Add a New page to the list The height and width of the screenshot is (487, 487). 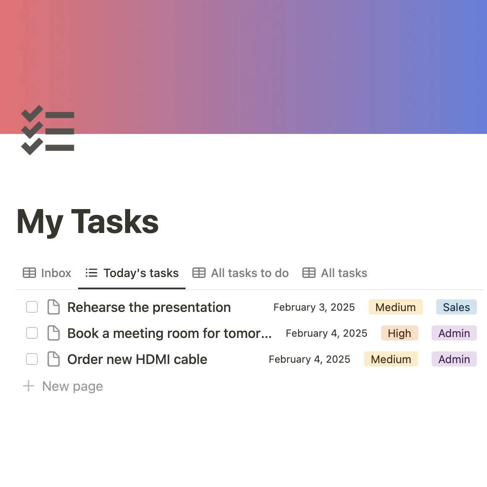[72, 386]
